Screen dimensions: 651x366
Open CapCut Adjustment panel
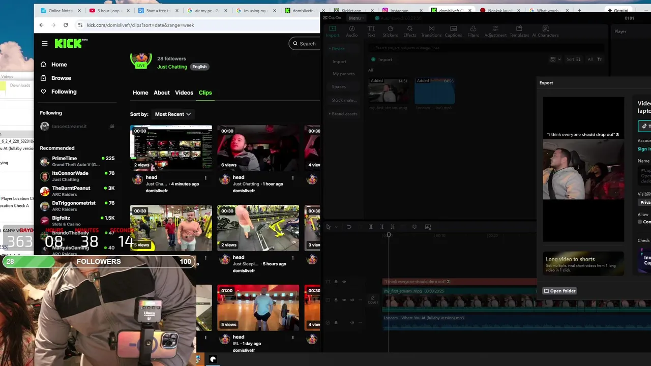(495, 32)
